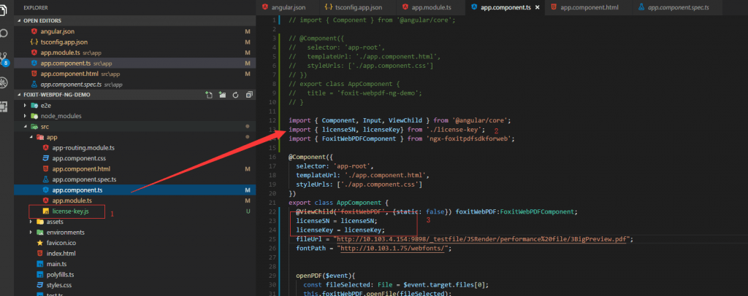Open app.module.ts in the app folder tree
The height and width of the screenshot is (296, 748).
pyautogui.click(x=135, y=200)
